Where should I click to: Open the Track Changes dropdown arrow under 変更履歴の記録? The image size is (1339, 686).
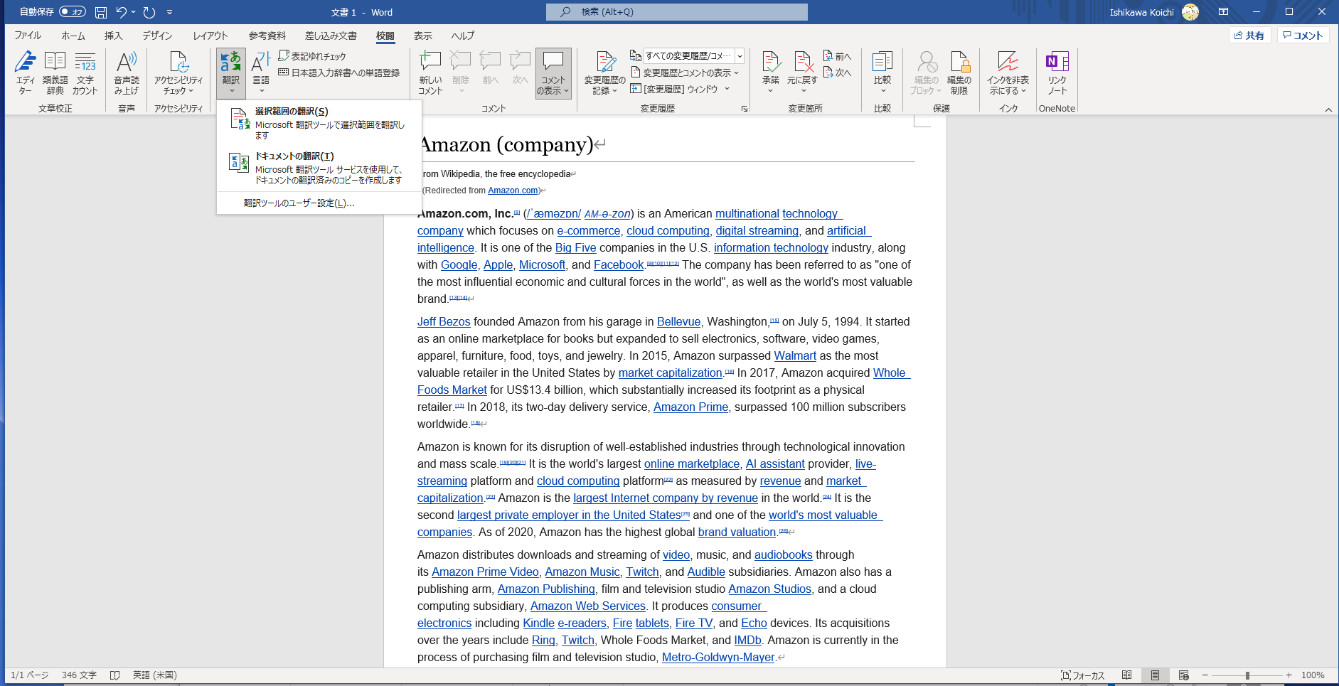[x=614, y=91]
